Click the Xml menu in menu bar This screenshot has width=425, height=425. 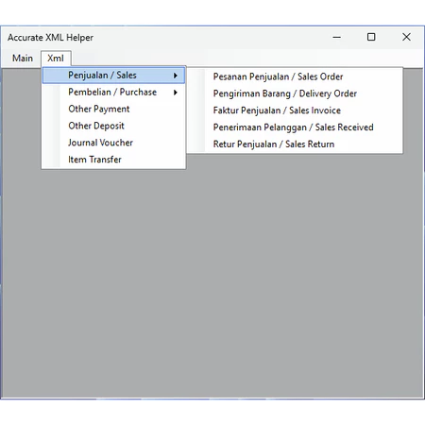(56, 59)
